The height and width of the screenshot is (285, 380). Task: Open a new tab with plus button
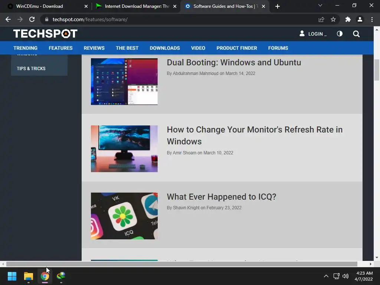point(278,6)
